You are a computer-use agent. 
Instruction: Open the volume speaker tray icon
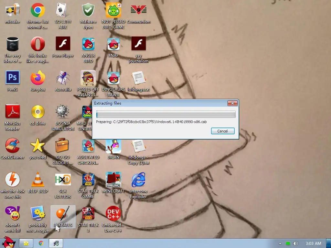click(x=296, y=243)
